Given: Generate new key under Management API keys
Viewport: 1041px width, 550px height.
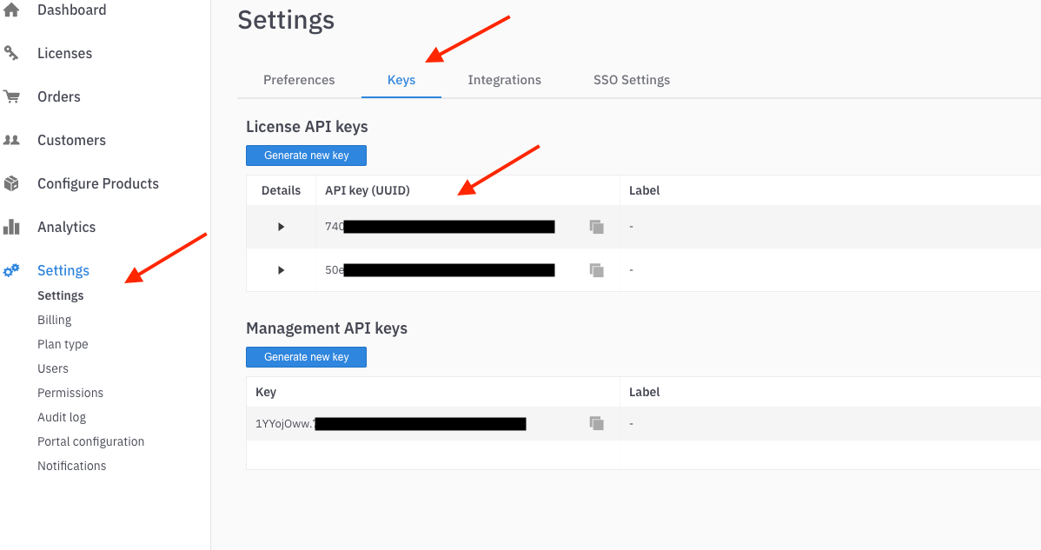Looking at the screenshot, I should point(306,357).
